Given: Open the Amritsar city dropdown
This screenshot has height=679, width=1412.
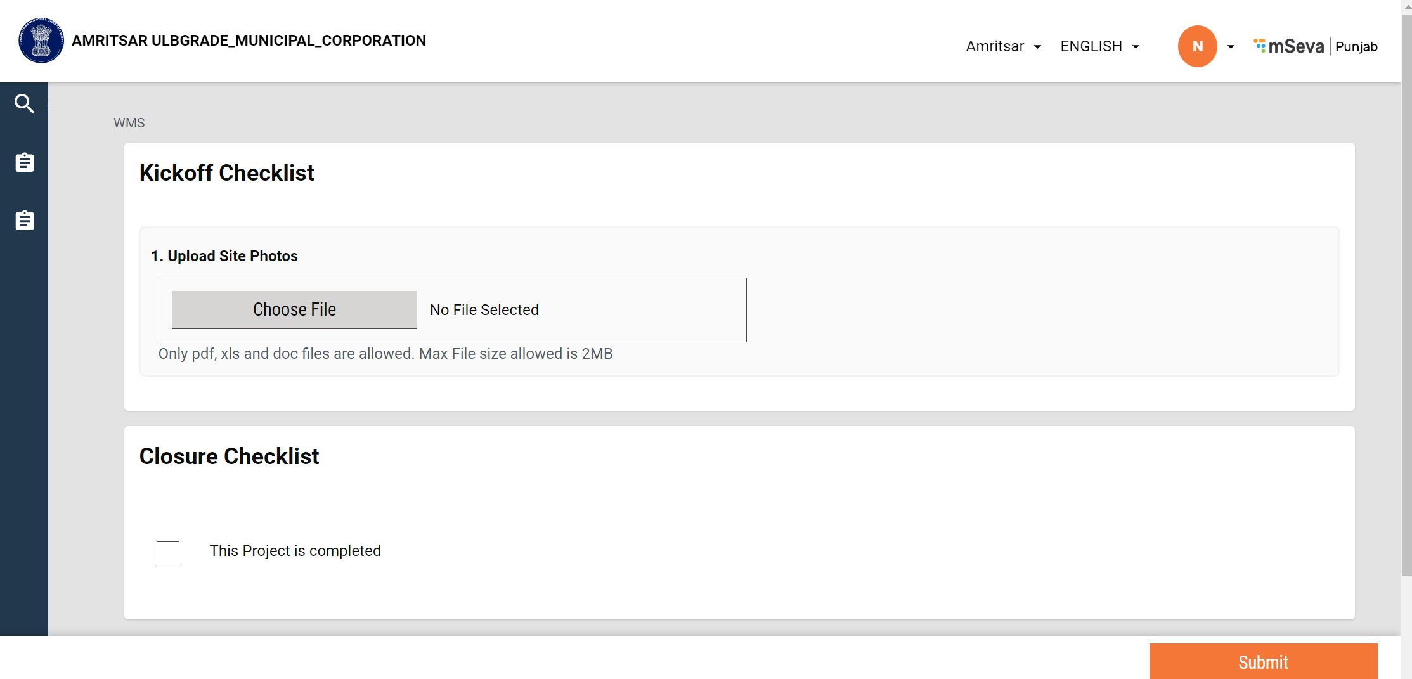Looking at the screenshot, I should click(x=1003, y=46).
